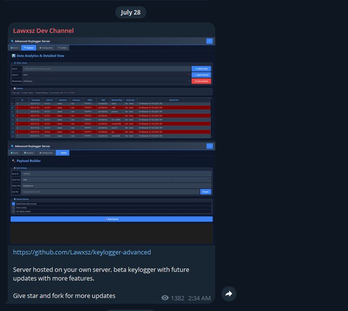Select highlighted Builder tab in Payload Builder view
Image resolution: width=348 pixels, height=311 pixels.
(62, 153)
